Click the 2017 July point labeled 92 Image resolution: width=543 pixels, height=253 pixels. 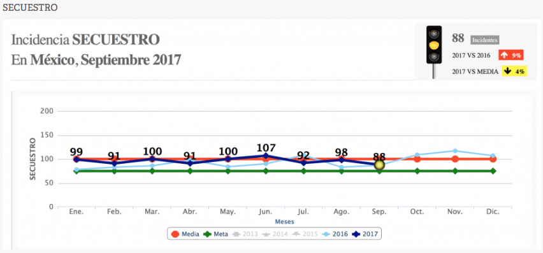(303, 163)
